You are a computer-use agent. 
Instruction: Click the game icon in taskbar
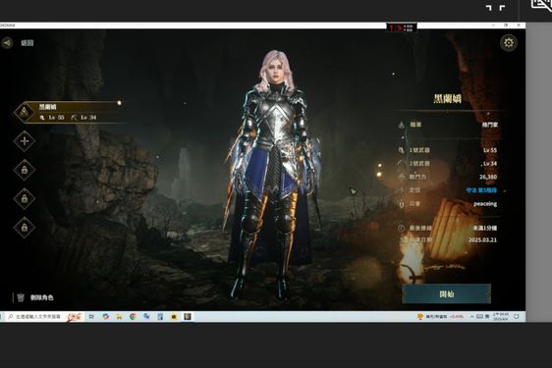pos(188,316)
